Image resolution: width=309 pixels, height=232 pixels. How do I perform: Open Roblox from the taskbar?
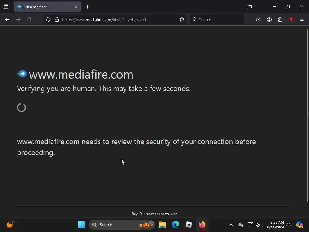click(189, 225)
